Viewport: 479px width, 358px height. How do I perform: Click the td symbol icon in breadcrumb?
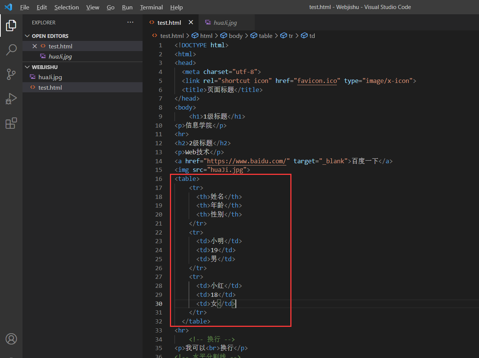(304, 36)
